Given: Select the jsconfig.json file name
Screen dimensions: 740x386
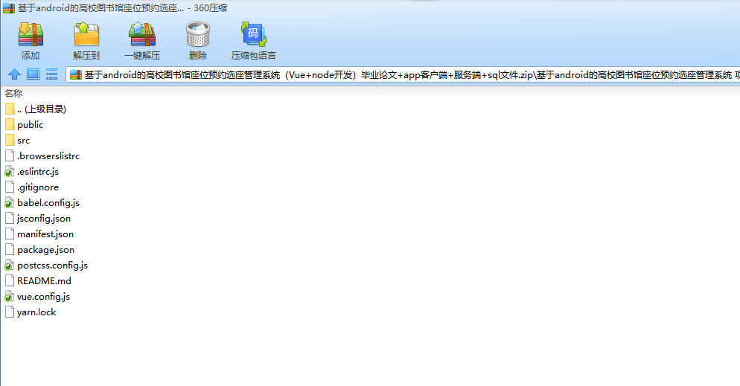Looking at the screenshot, I should [44, 218].
